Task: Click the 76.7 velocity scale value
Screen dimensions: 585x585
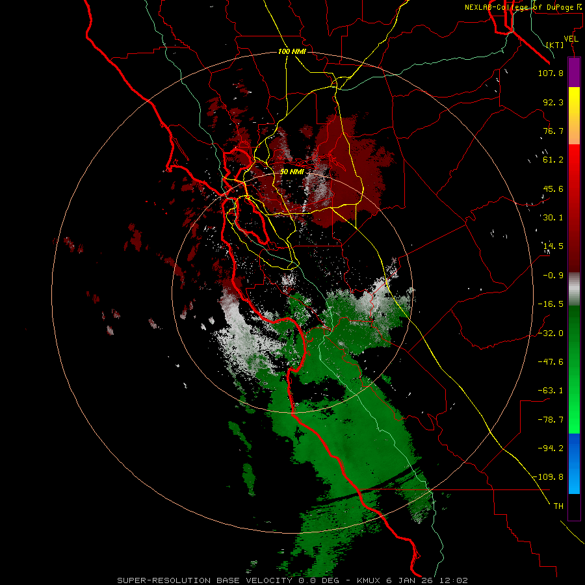Action: 553,131
